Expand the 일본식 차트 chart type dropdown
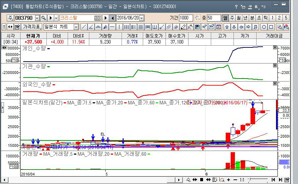 [x=76, y=27]
